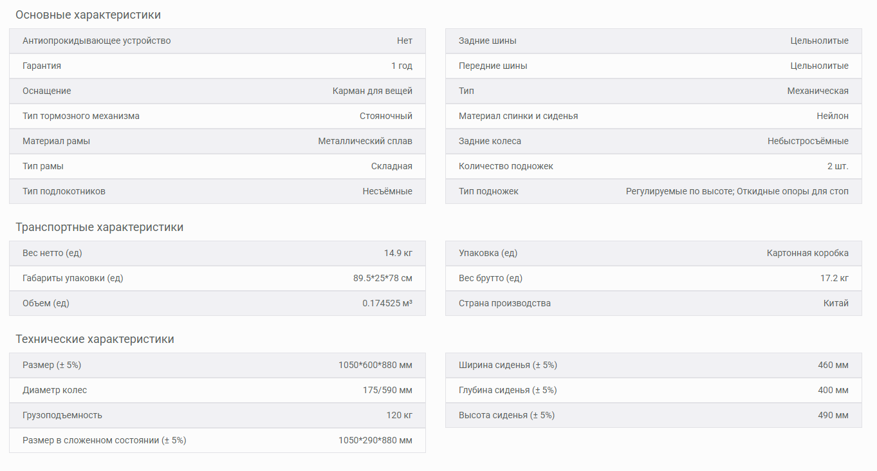Click the 'Гарантия' row label
This screenshot has height=471, width=877.
tap(42, 66)
